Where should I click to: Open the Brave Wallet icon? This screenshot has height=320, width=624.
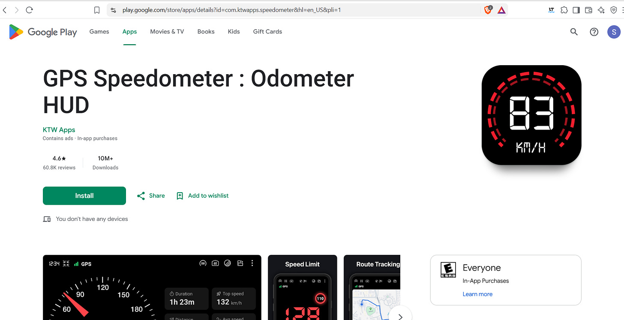(x=588, y=10)
